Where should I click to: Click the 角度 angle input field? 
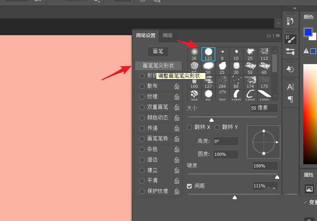[226, 141]
